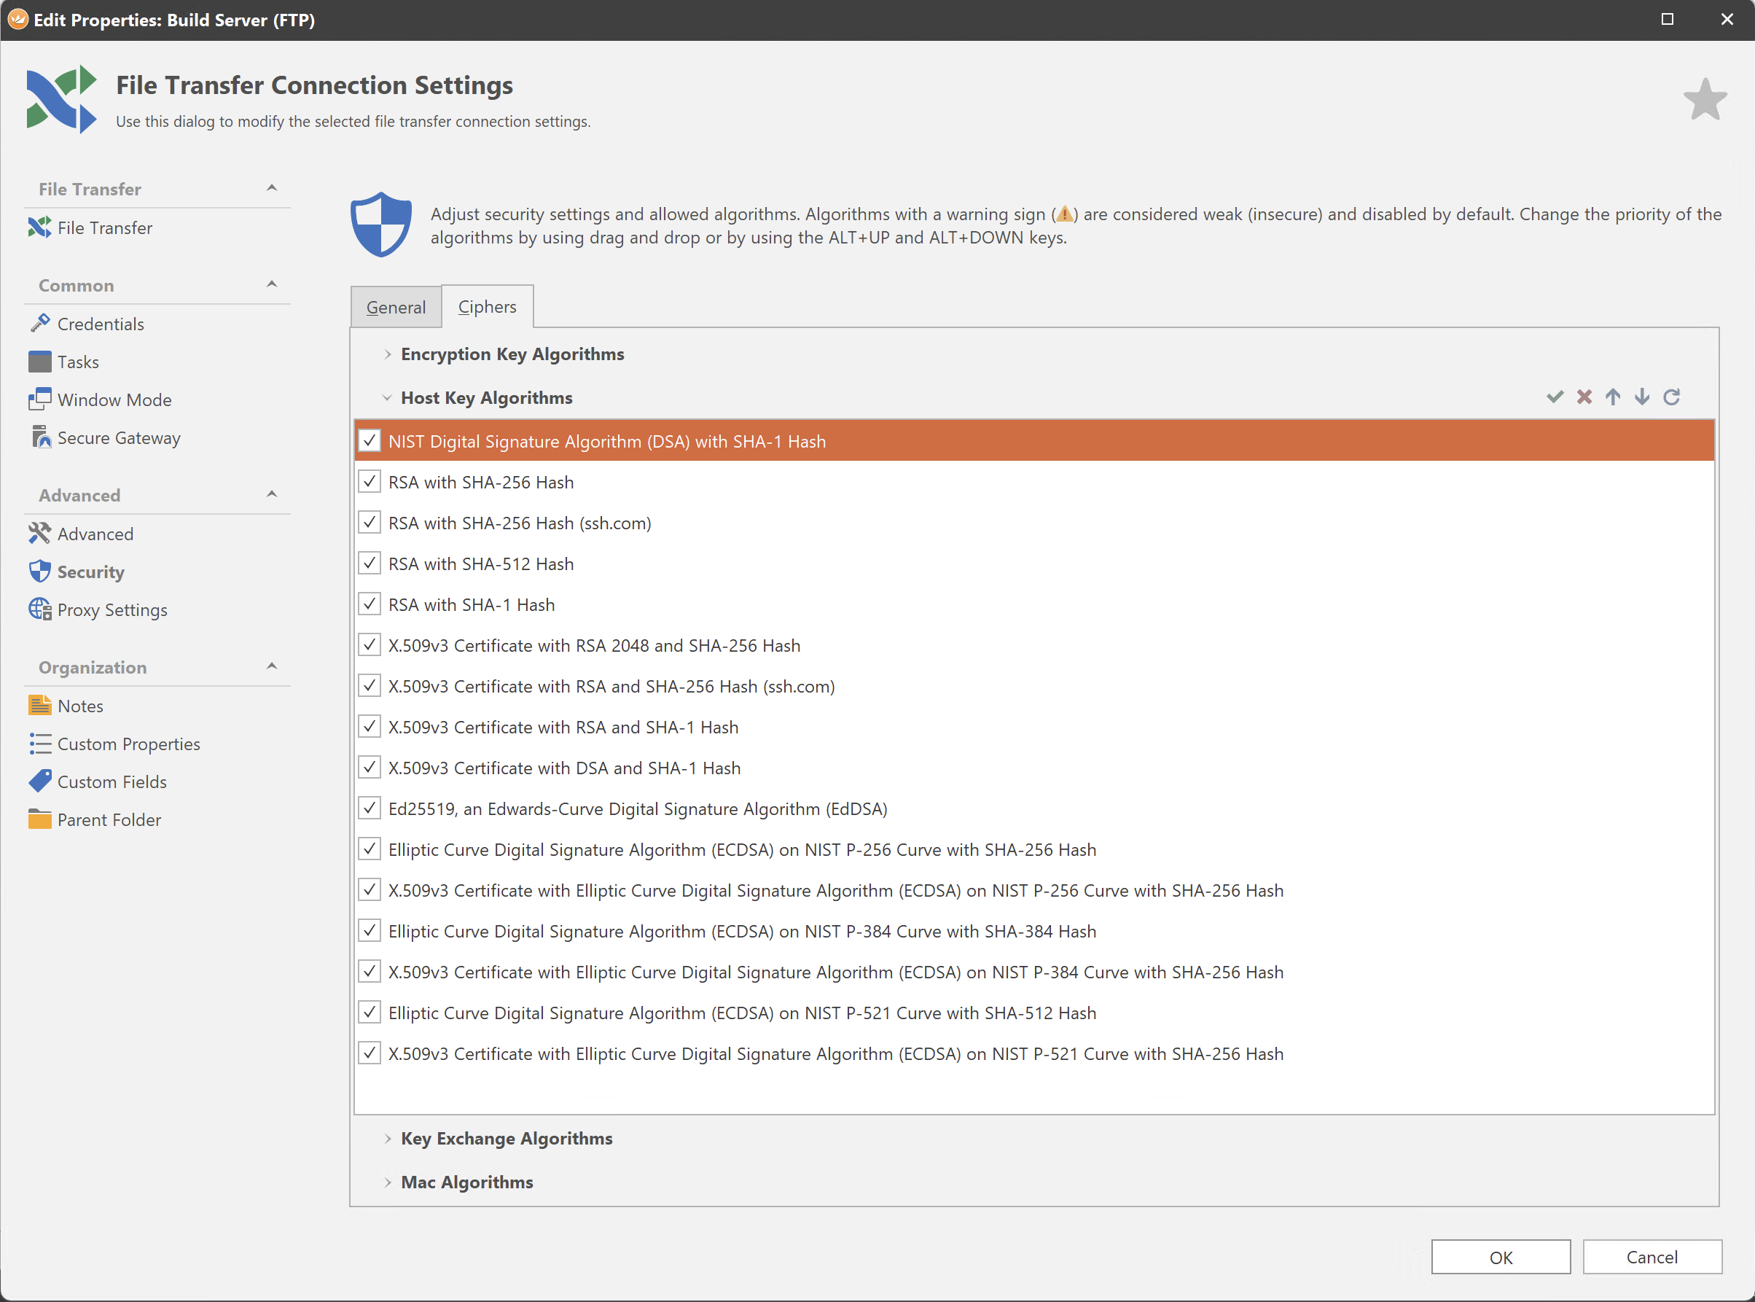Collapse the Organization sidebar group

(x=272, y=667)
